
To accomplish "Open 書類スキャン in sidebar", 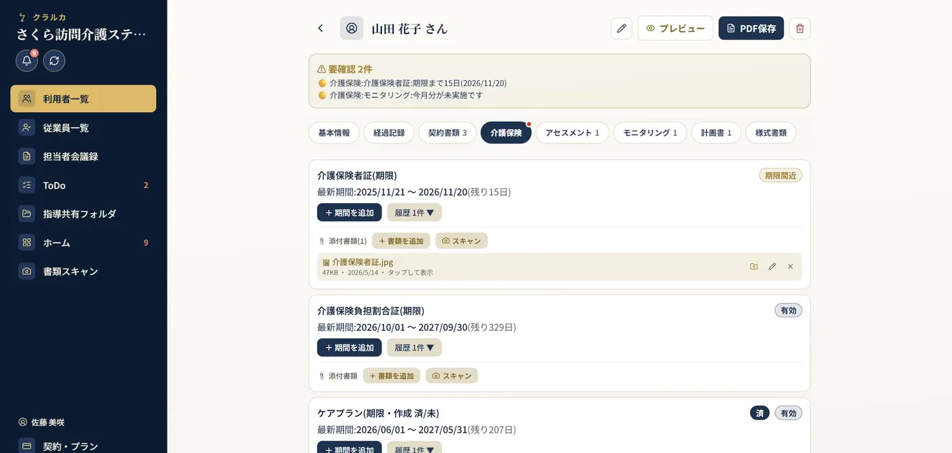I will click(83, 271).
